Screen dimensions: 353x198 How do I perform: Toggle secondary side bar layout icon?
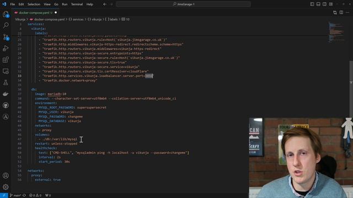click(x=324, y=4)
